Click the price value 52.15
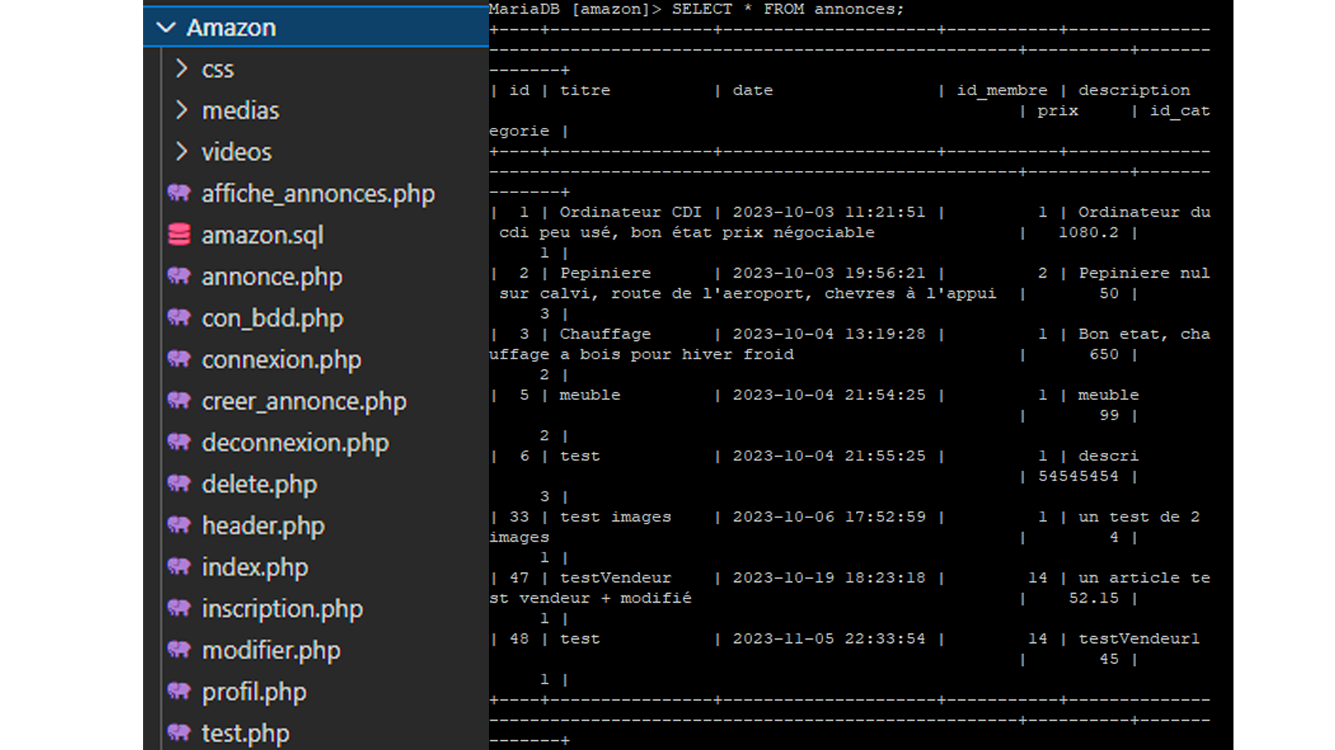Image resolution: width=1335 pixels, height=750 pixels. [x=1094, y=598]
